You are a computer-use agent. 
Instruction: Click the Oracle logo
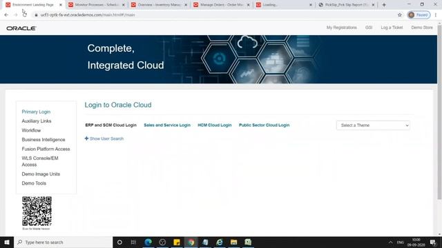click(21, 28)
